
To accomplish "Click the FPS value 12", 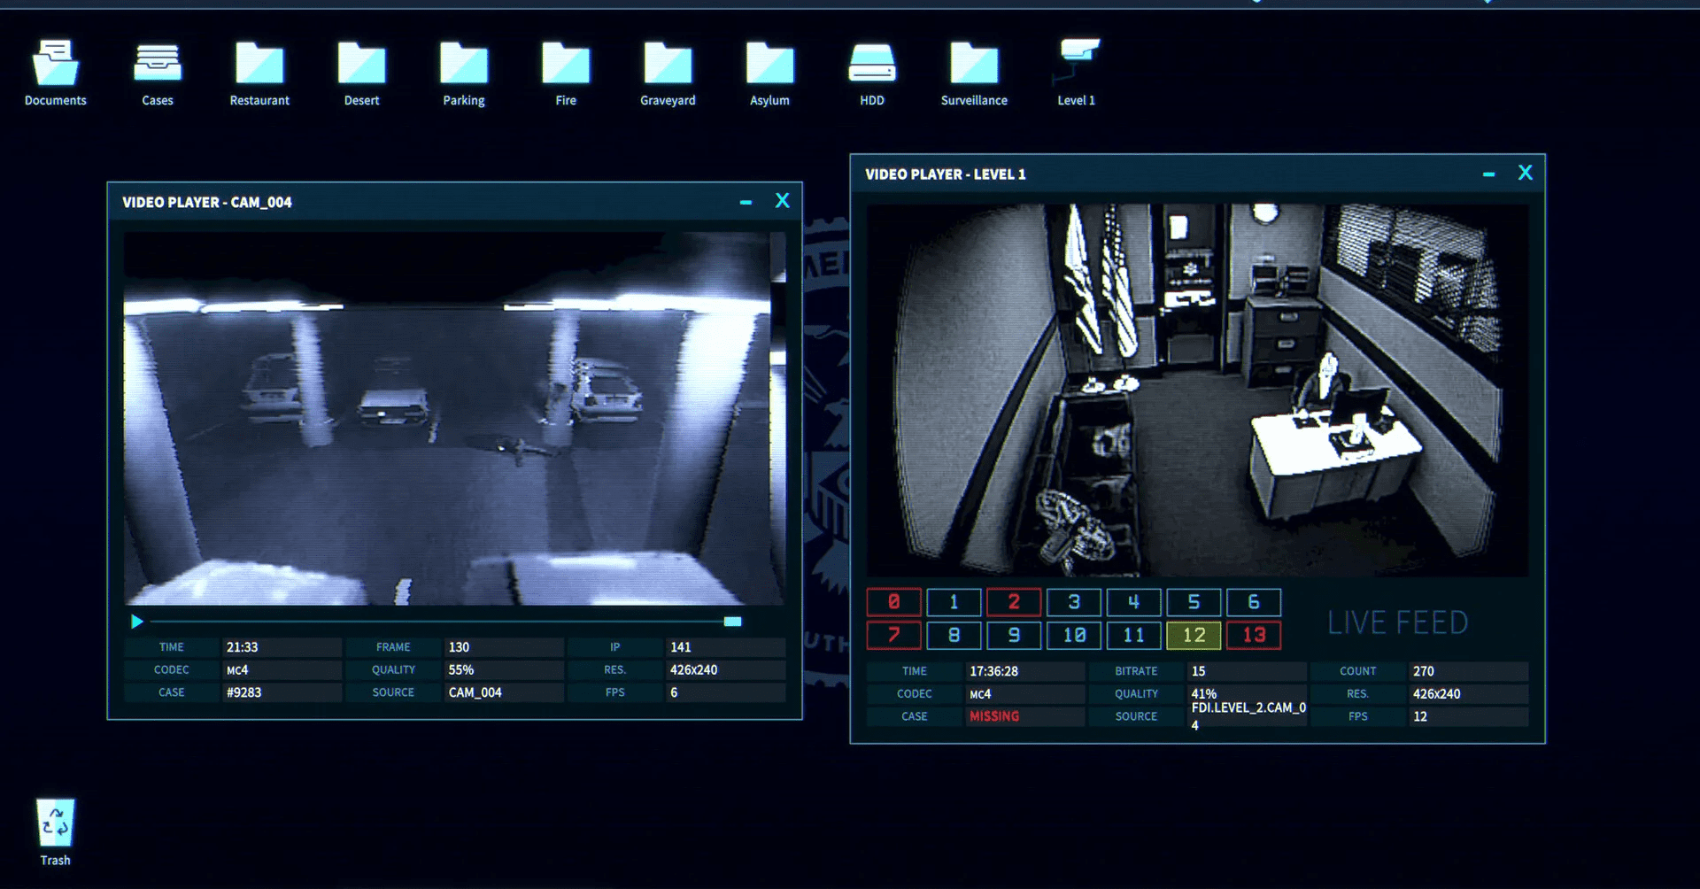I will tap(1419, 716).
